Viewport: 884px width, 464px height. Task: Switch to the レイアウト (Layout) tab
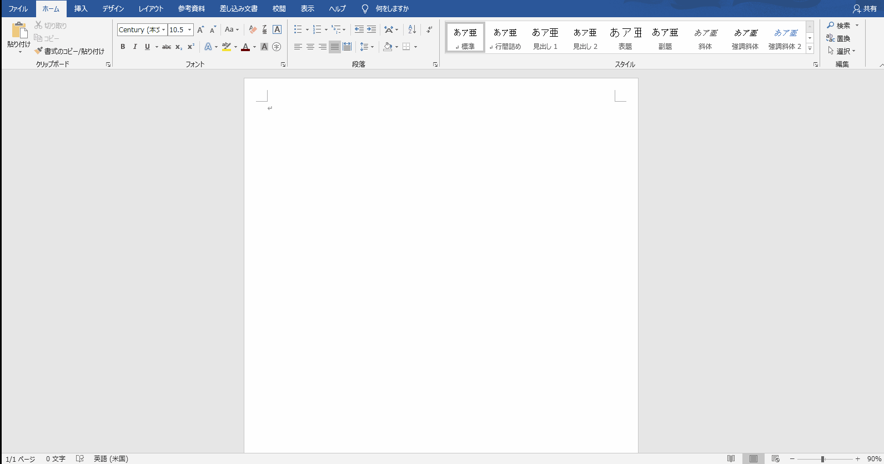[x=151, y=9]
